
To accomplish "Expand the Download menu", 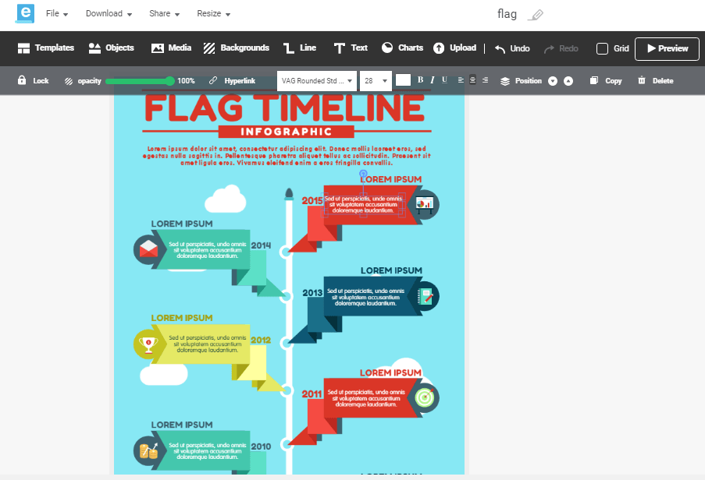I will pos(109,14).
